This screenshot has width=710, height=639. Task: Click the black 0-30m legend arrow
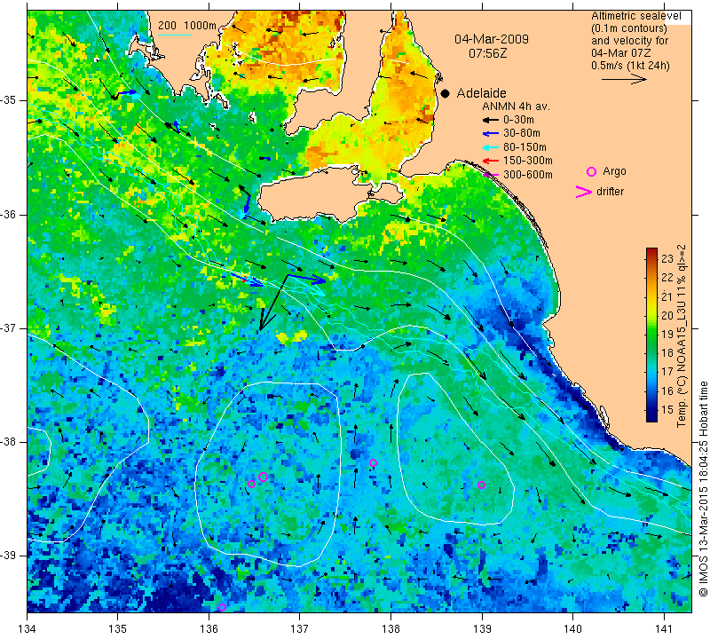click(x=490, y=120)
